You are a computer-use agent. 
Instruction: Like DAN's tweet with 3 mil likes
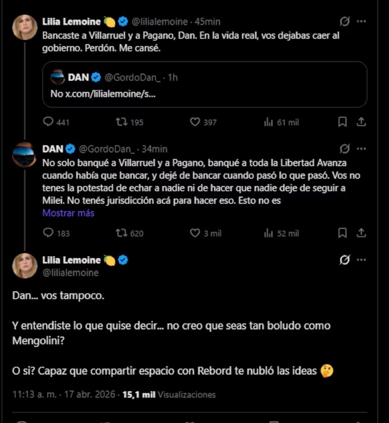coord(194,233)
